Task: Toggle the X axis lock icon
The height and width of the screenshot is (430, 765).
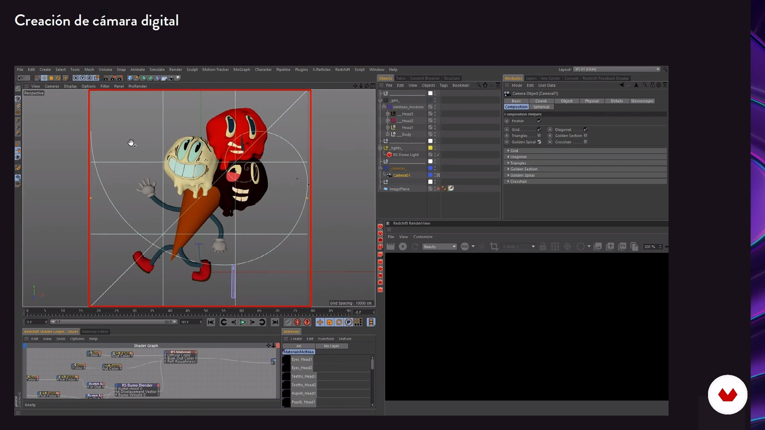Action: pos(76,78)
